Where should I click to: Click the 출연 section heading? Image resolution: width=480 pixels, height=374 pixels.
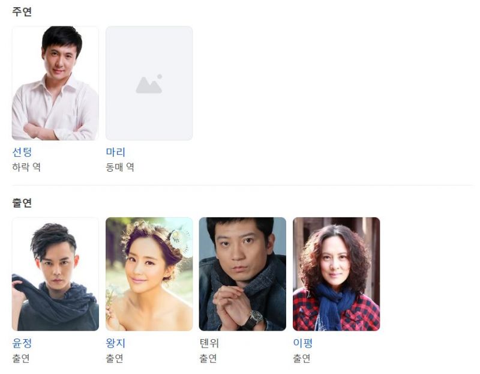pos(22,203)
